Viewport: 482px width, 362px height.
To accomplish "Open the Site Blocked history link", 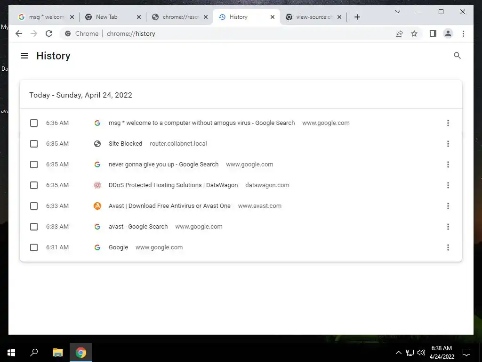I will pos(125,143).
